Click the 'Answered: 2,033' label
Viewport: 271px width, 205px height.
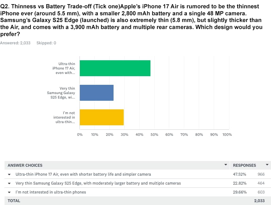15,43
